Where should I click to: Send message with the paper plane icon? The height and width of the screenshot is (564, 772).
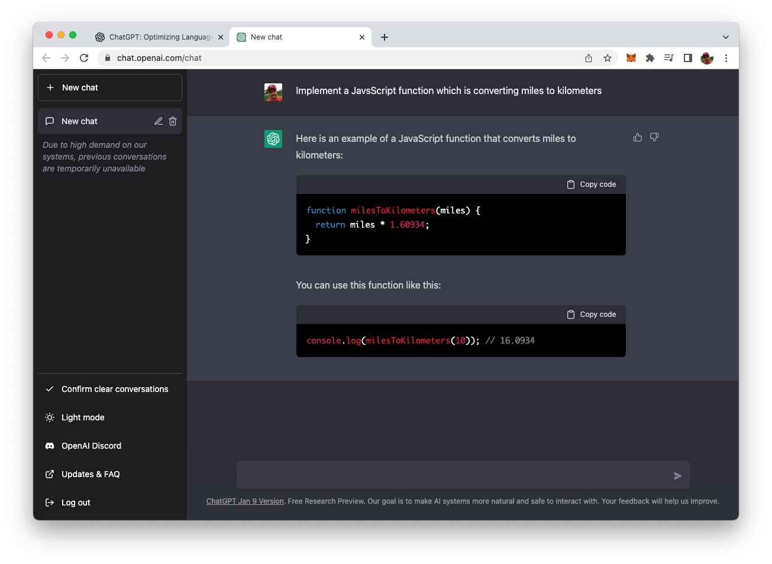677,476
